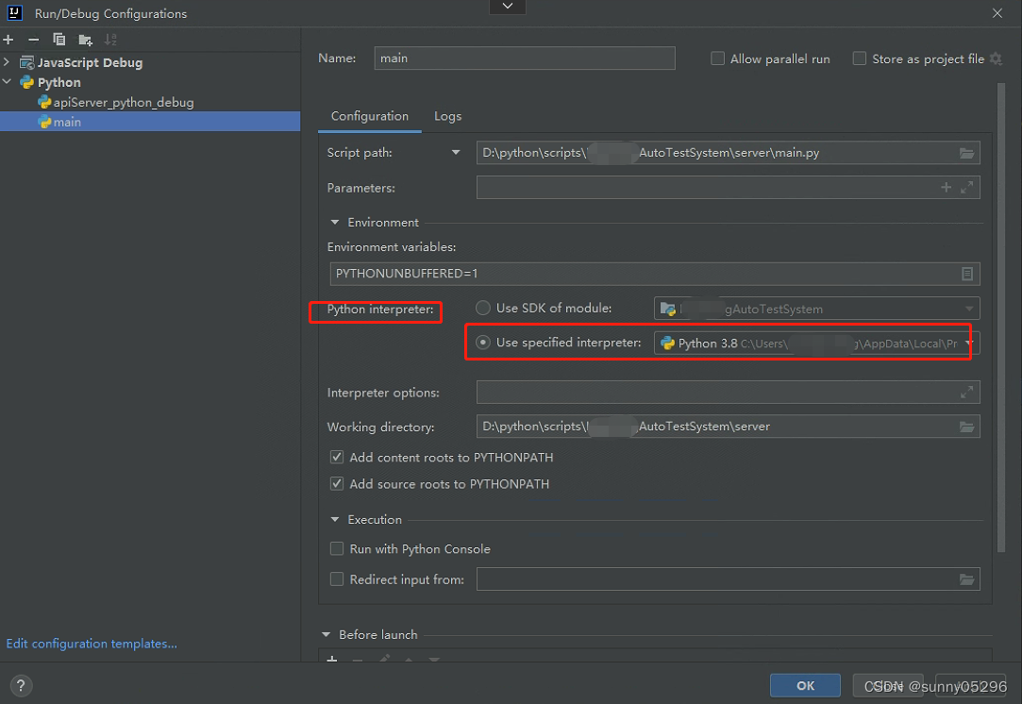Collapse the JavaScript Debug group
The height and width of the screenshot is (704, 1022).
(x=8, y=62)
